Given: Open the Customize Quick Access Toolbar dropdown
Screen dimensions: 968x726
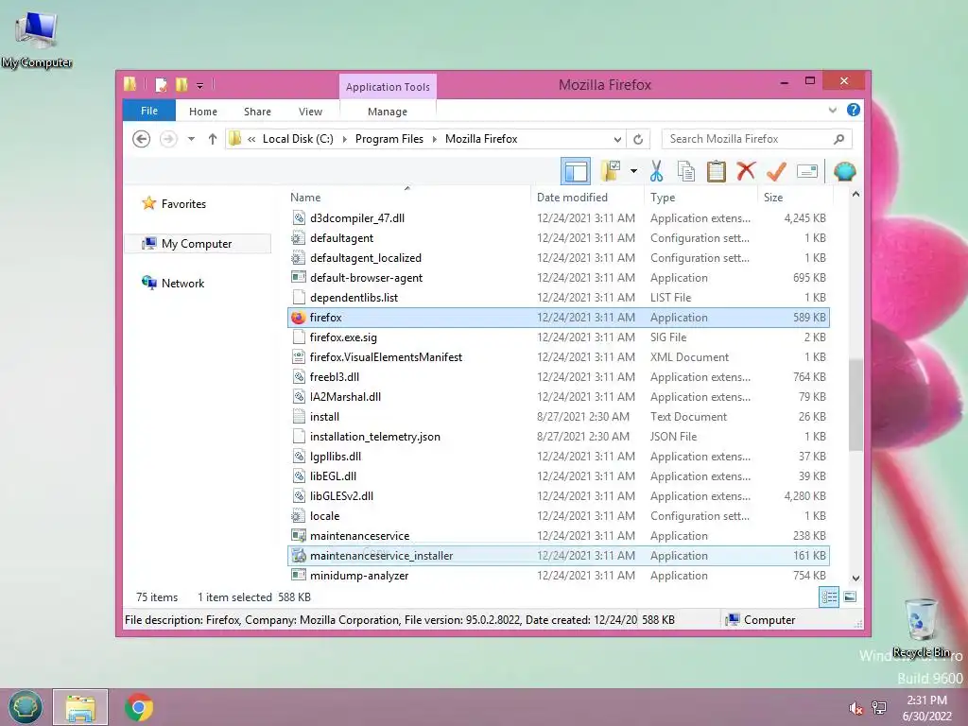Looking at the screenshot, I should click(200, 85).
